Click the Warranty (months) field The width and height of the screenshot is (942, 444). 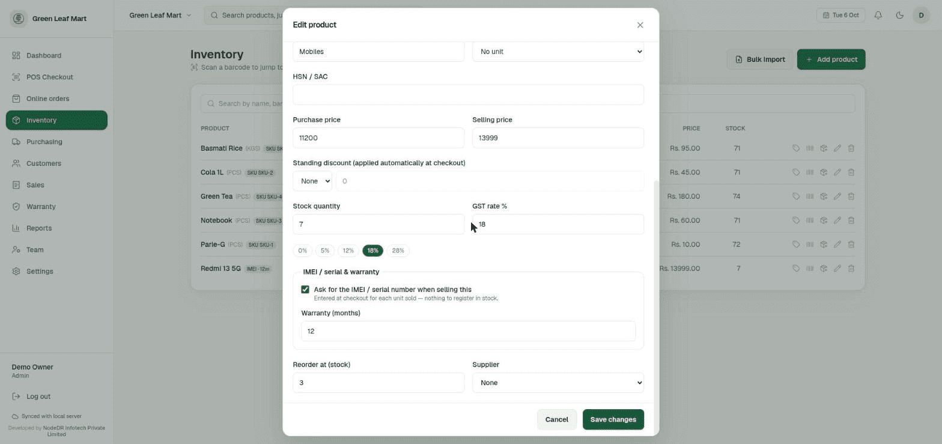pyautogui.click(x=468, y=331)
